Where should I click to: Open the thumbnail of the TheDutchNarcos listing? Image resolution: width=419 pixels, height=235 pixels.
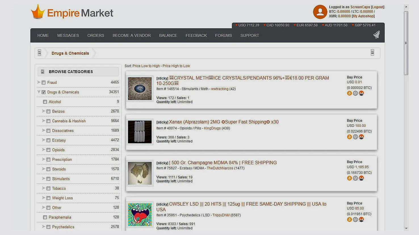(140, 173)
